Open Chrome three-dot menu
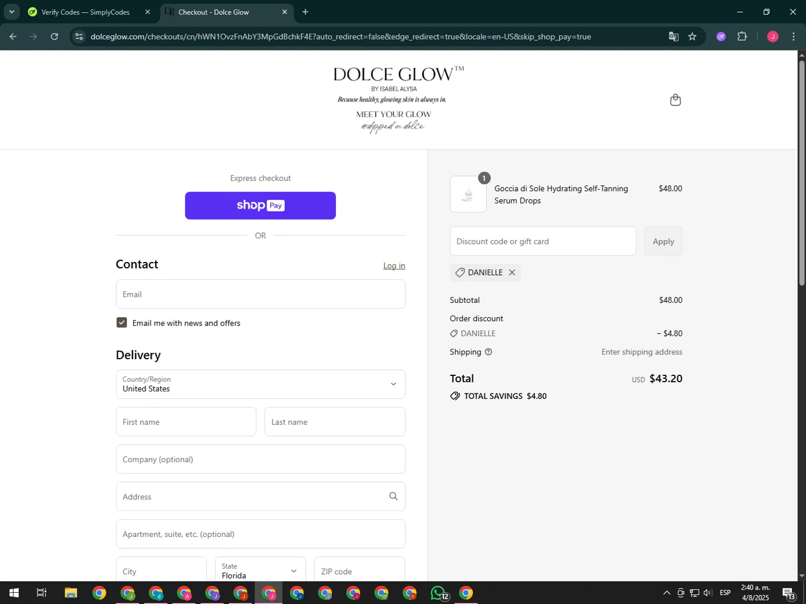The width and height of the screenshot is (806, 604). click(x=794, y=37)
